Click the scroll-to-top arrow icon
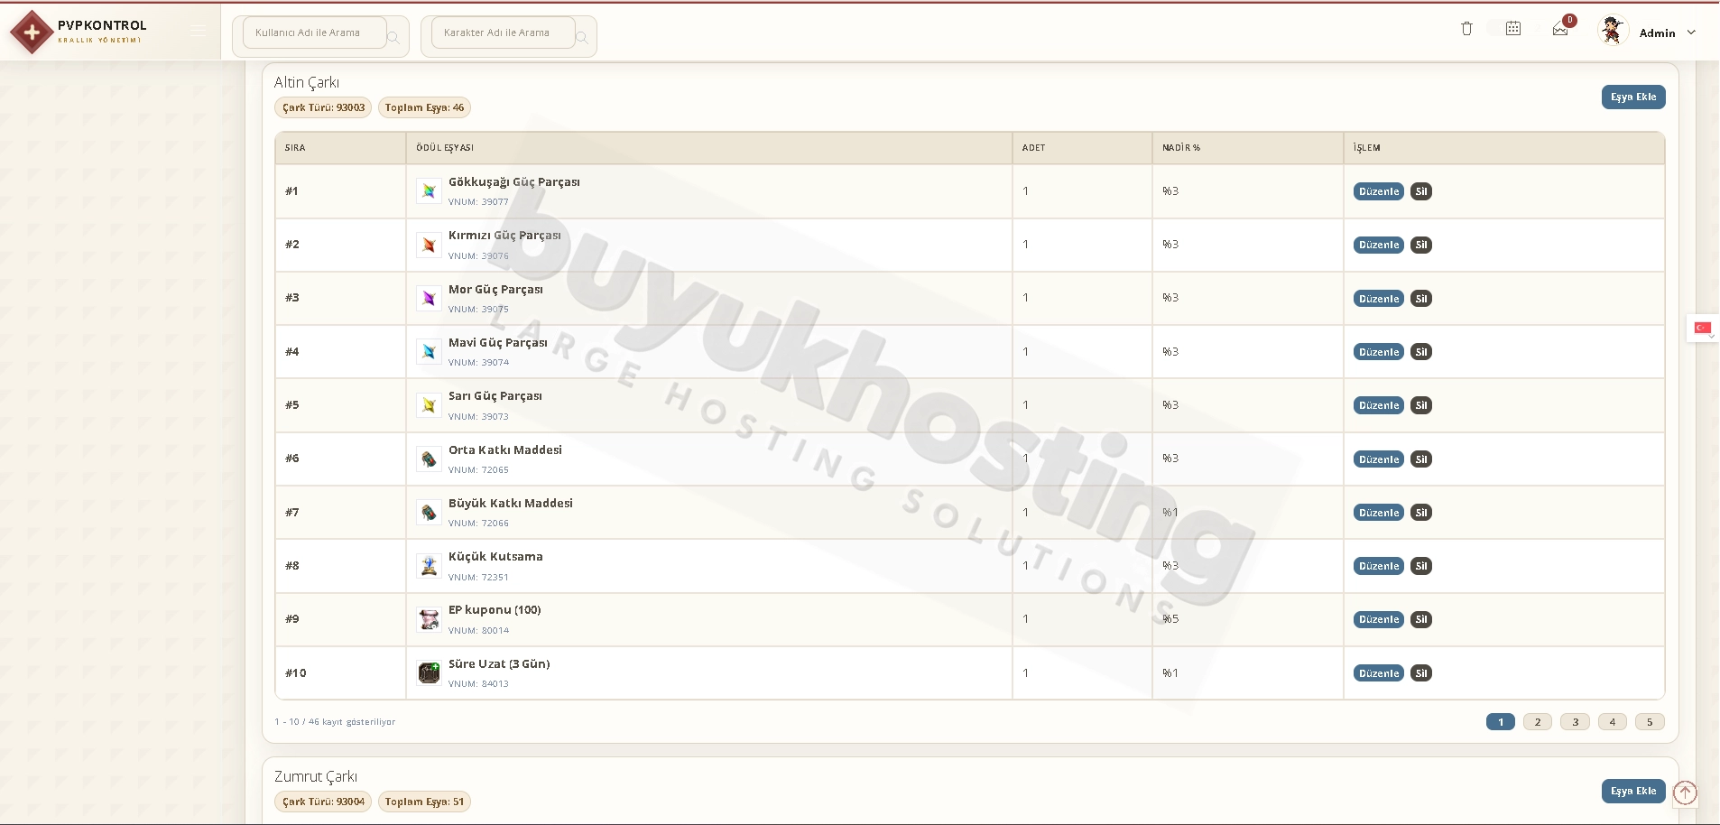Screen dimensions: 1720x825 1685,793
